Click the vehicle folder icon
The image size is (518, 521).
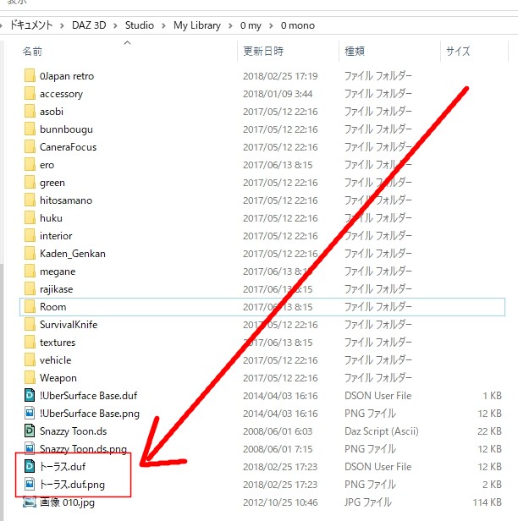(30, 360)
